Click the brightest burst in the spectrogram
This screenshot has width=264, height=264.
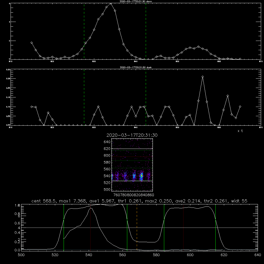(142, 176)
